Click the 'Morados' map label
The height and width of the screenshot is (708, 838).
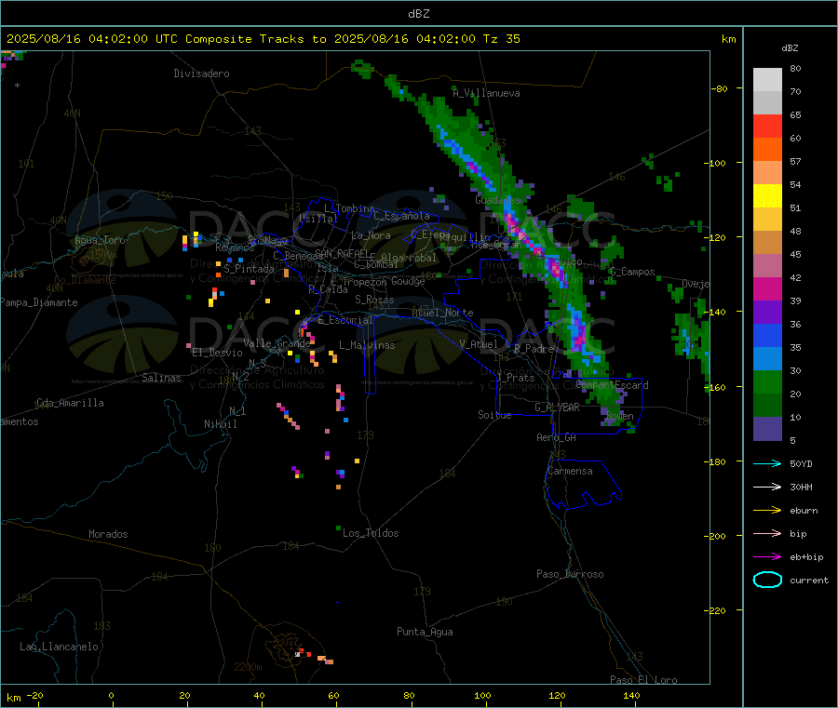108,534
